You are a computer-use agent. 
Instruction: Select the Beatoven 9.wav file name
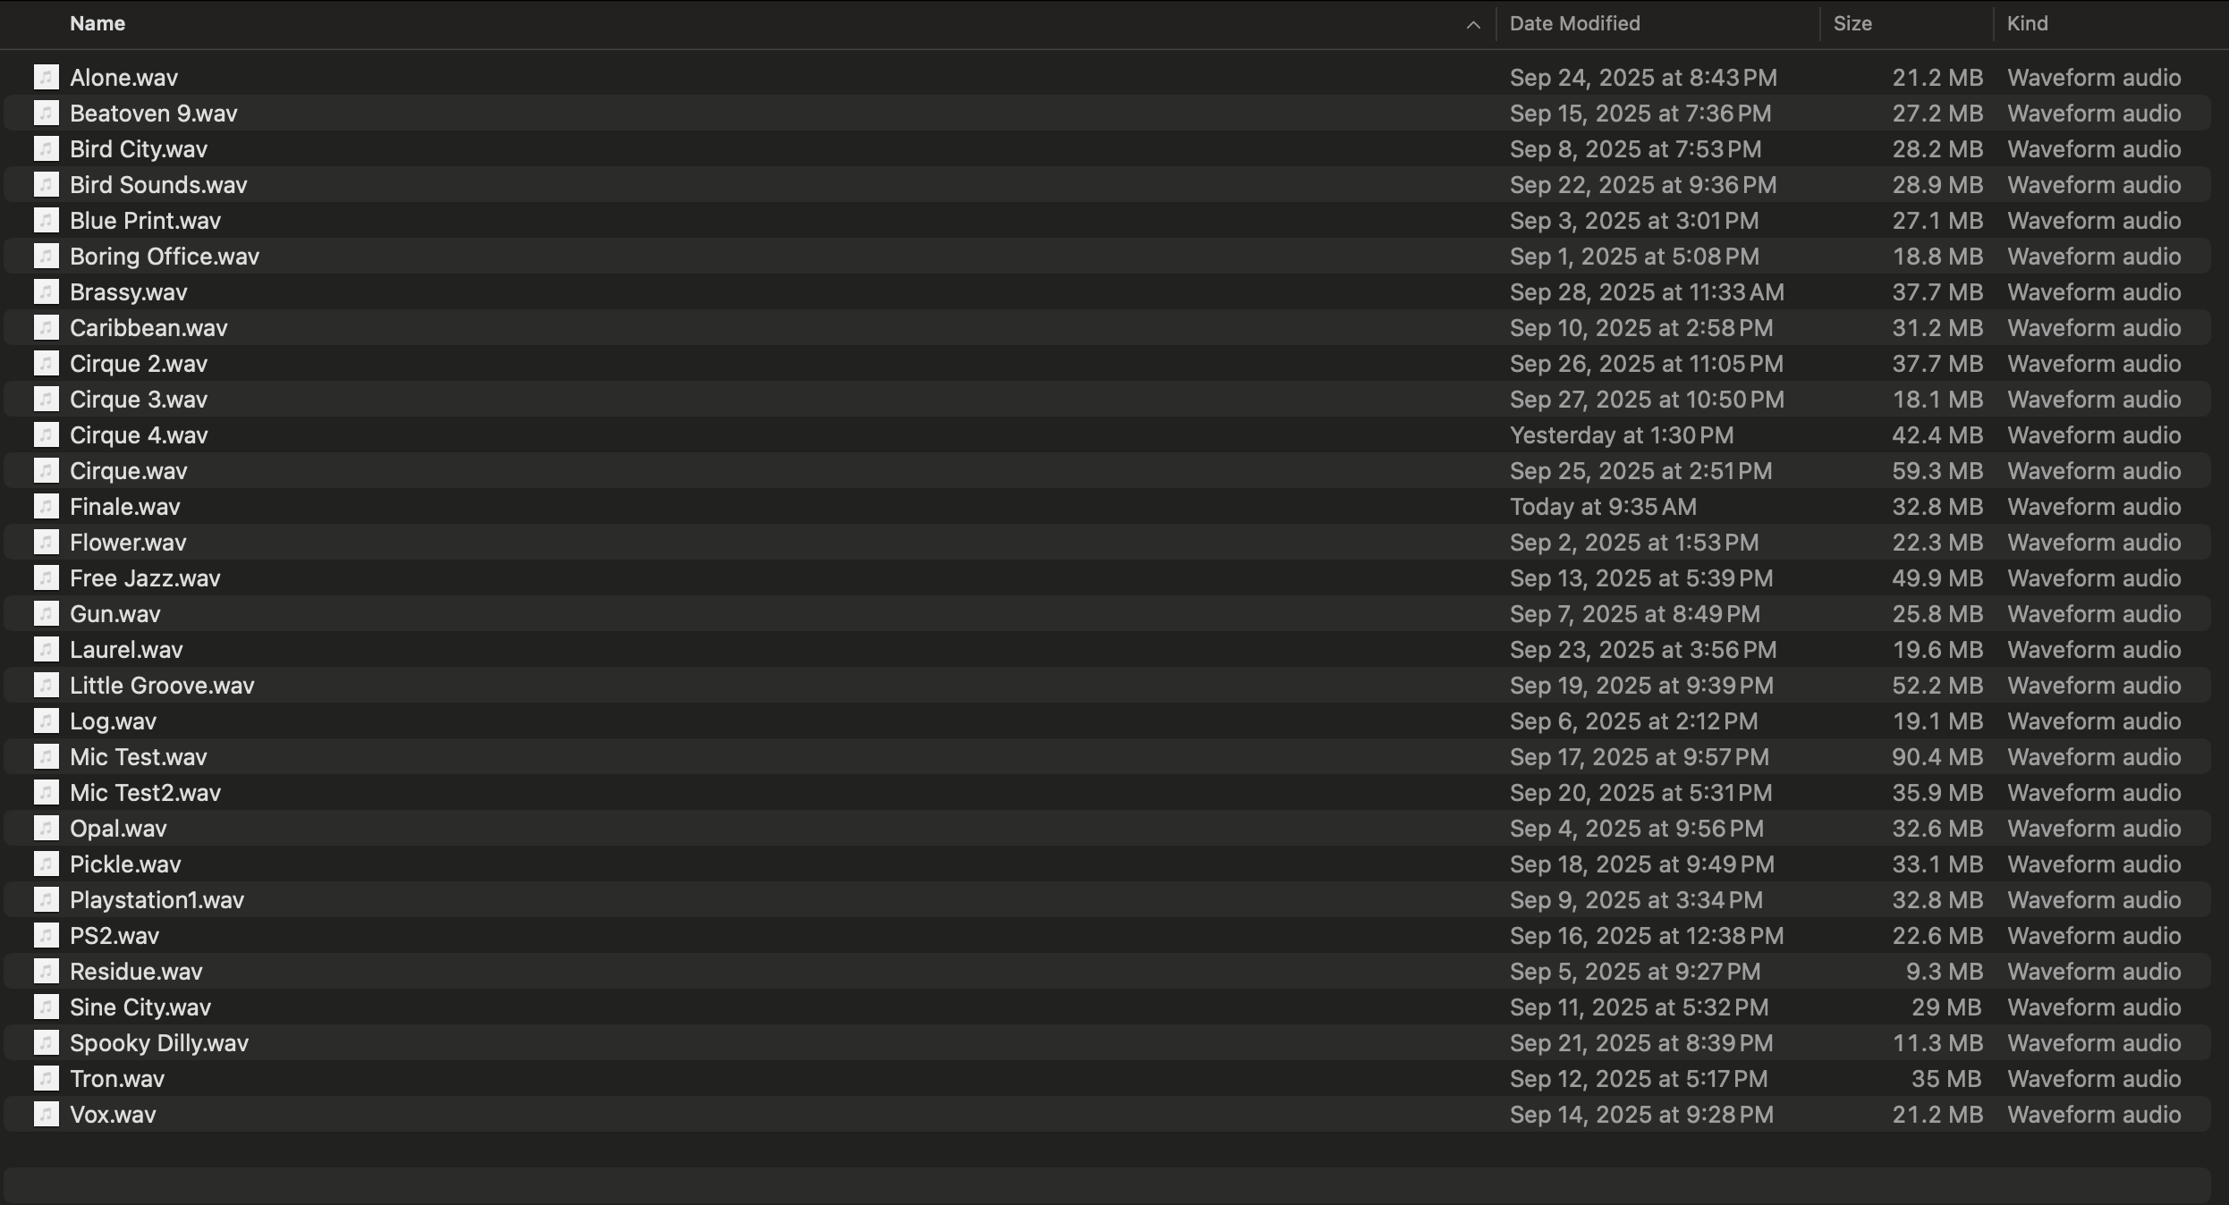click(x=154, y=114)
